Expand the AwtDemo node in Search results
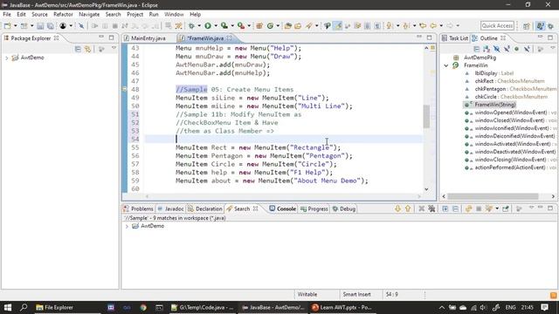 (127, 226)
